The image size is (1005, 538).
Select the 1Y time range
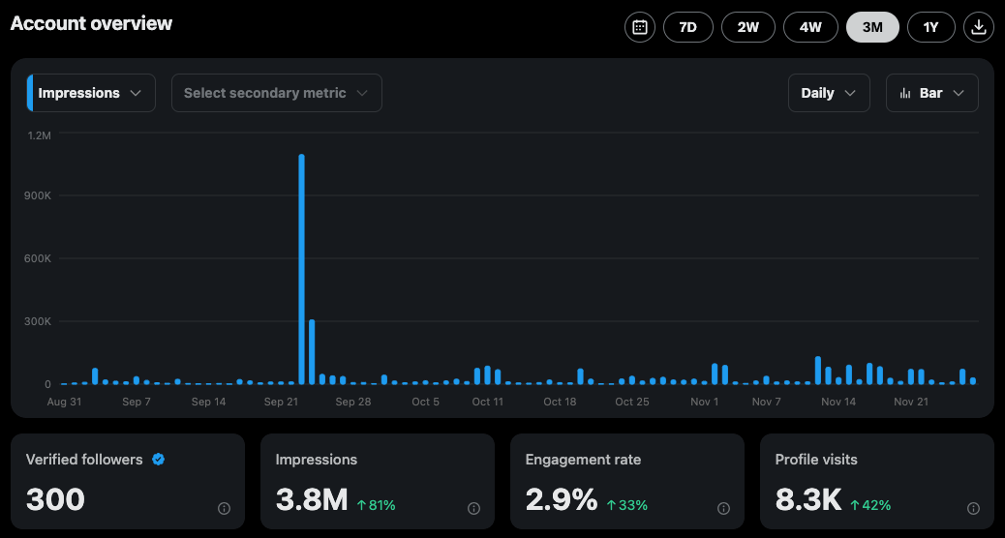[x=931, y=27]
